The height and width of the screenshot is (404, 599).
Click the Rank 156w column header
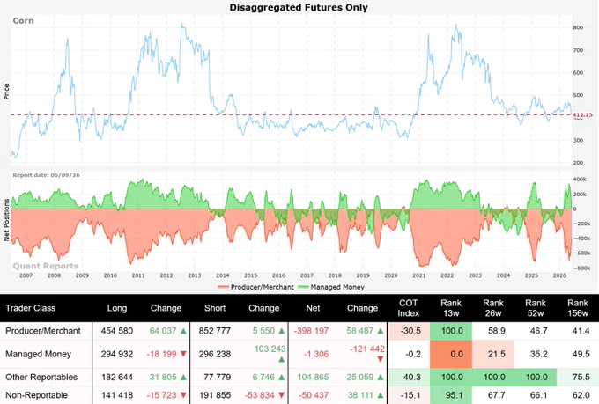pos(578,308)
